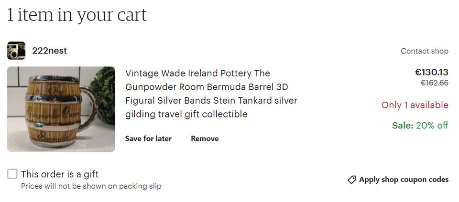459x202 pixels.
Task: Click the struck-through €162.66 original price
Action: pos(434,83)
